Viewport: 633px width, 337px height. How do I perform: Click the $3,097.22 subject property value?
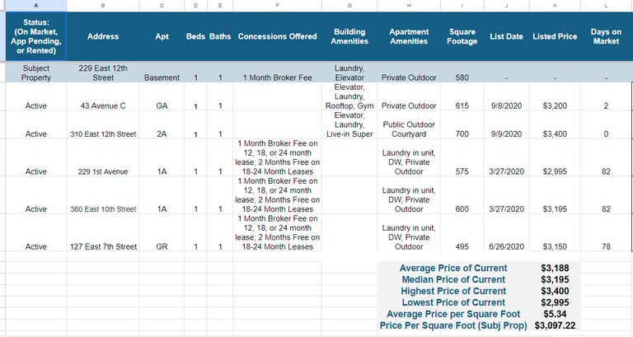tap(555, 325)
